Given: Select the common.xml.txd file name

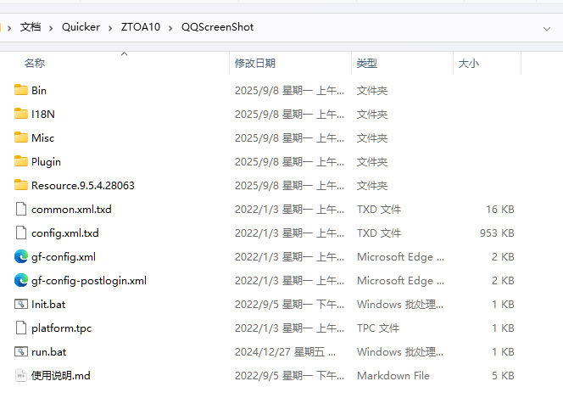Looking at the screenshot, I should (71, 209).
